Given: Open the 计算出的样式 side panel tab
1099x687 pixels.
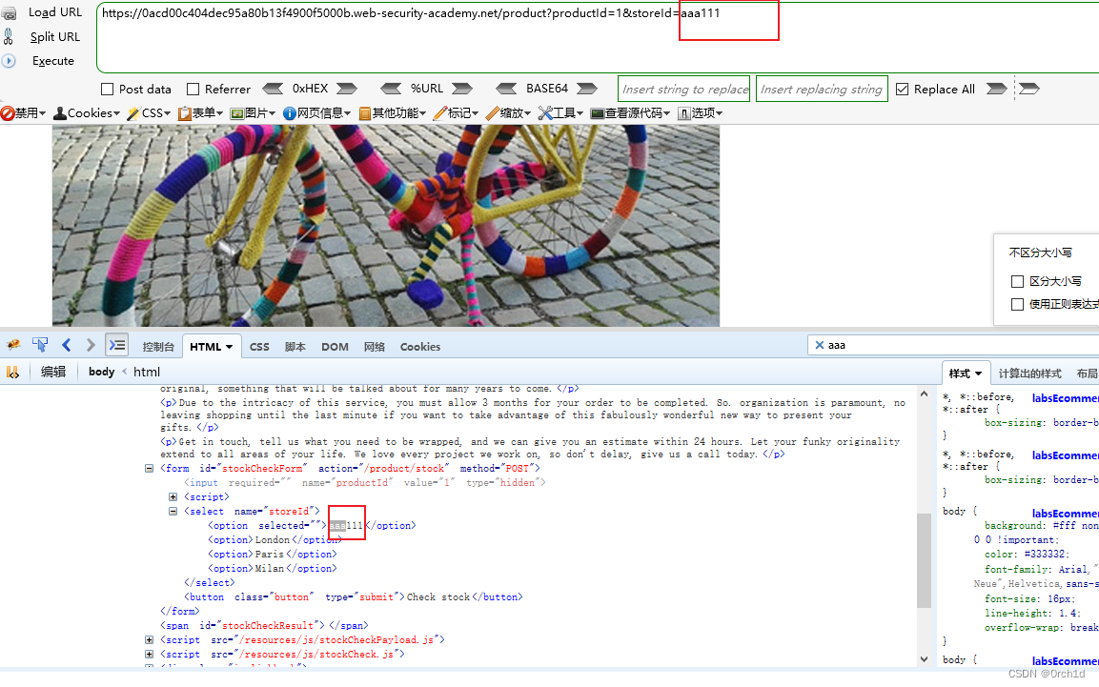Looking at the screenshot, I should pyautogui.click(x=1029, y=374).
